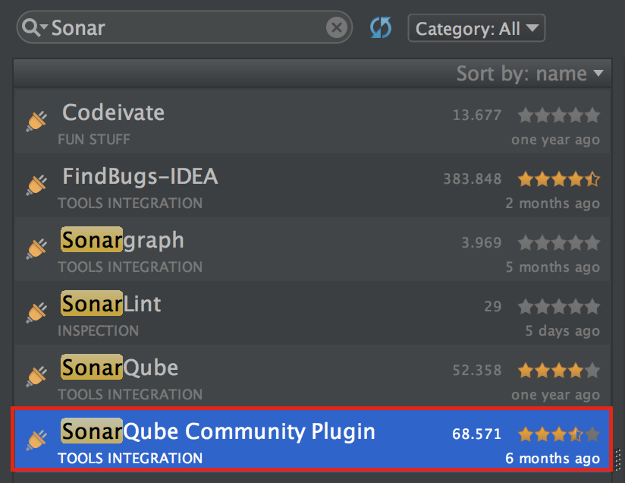This screenshot has height=483, width=625.
Task: Select the SonarQube name with 52.358 downloads
Action: coord(119,368)
